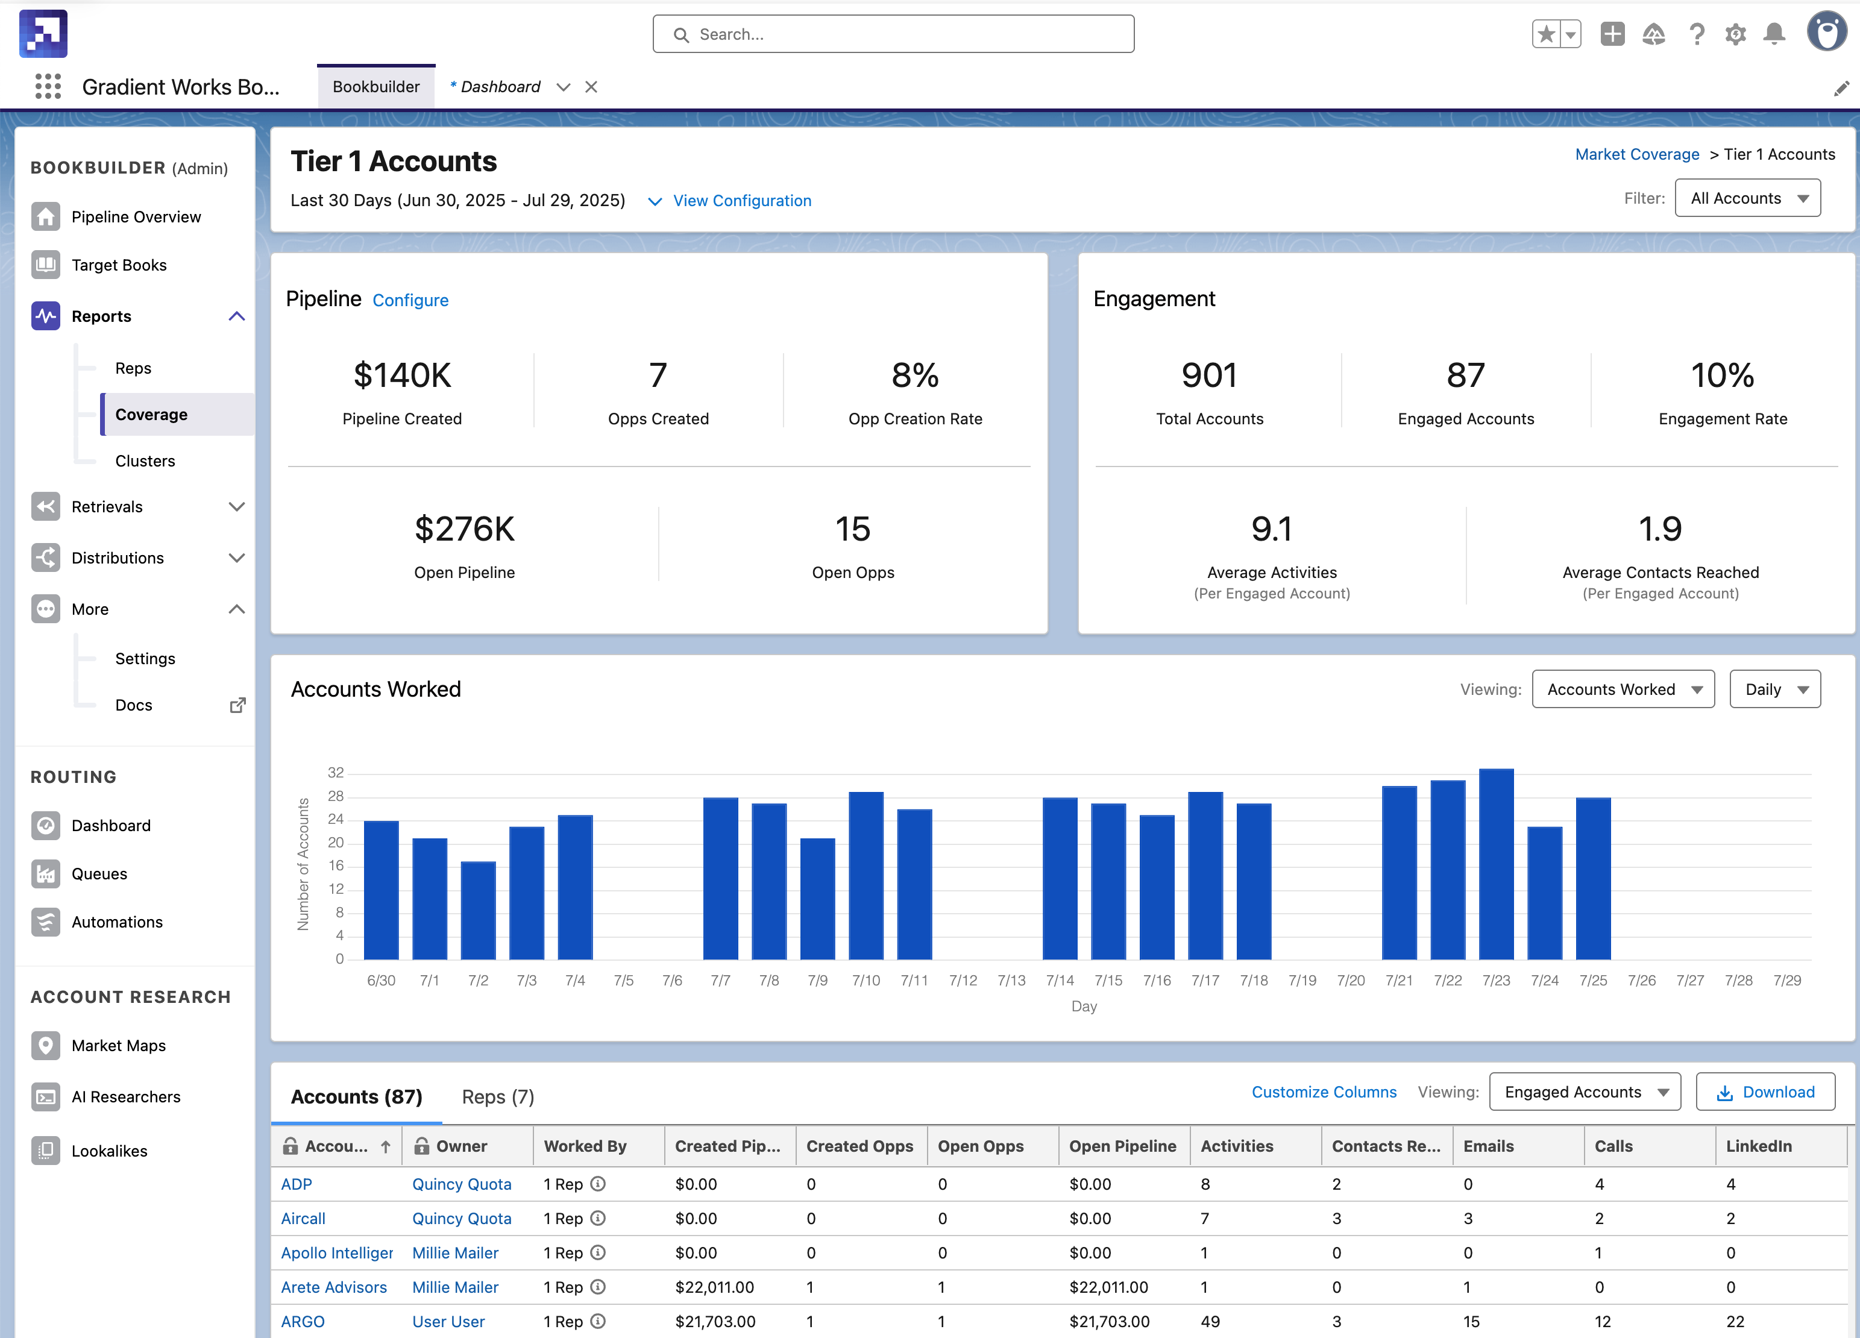Click the Lookalikes icon
The width and height of the screenshot is (1860, 1338).
pyautogui.click(x=46, y=1150)
